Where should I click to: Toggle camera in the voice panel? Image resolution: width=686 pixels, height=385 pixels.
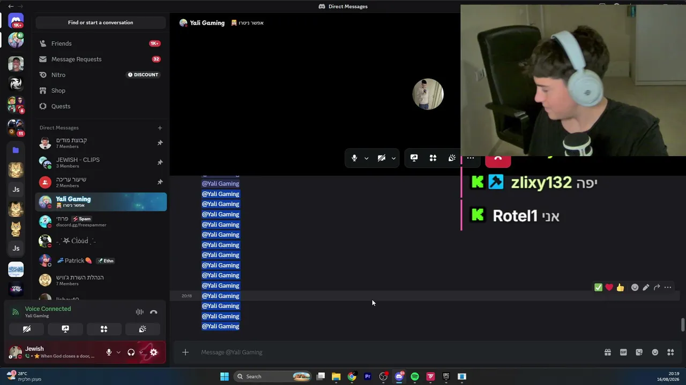pyautogui.click(x=27, y=329)
